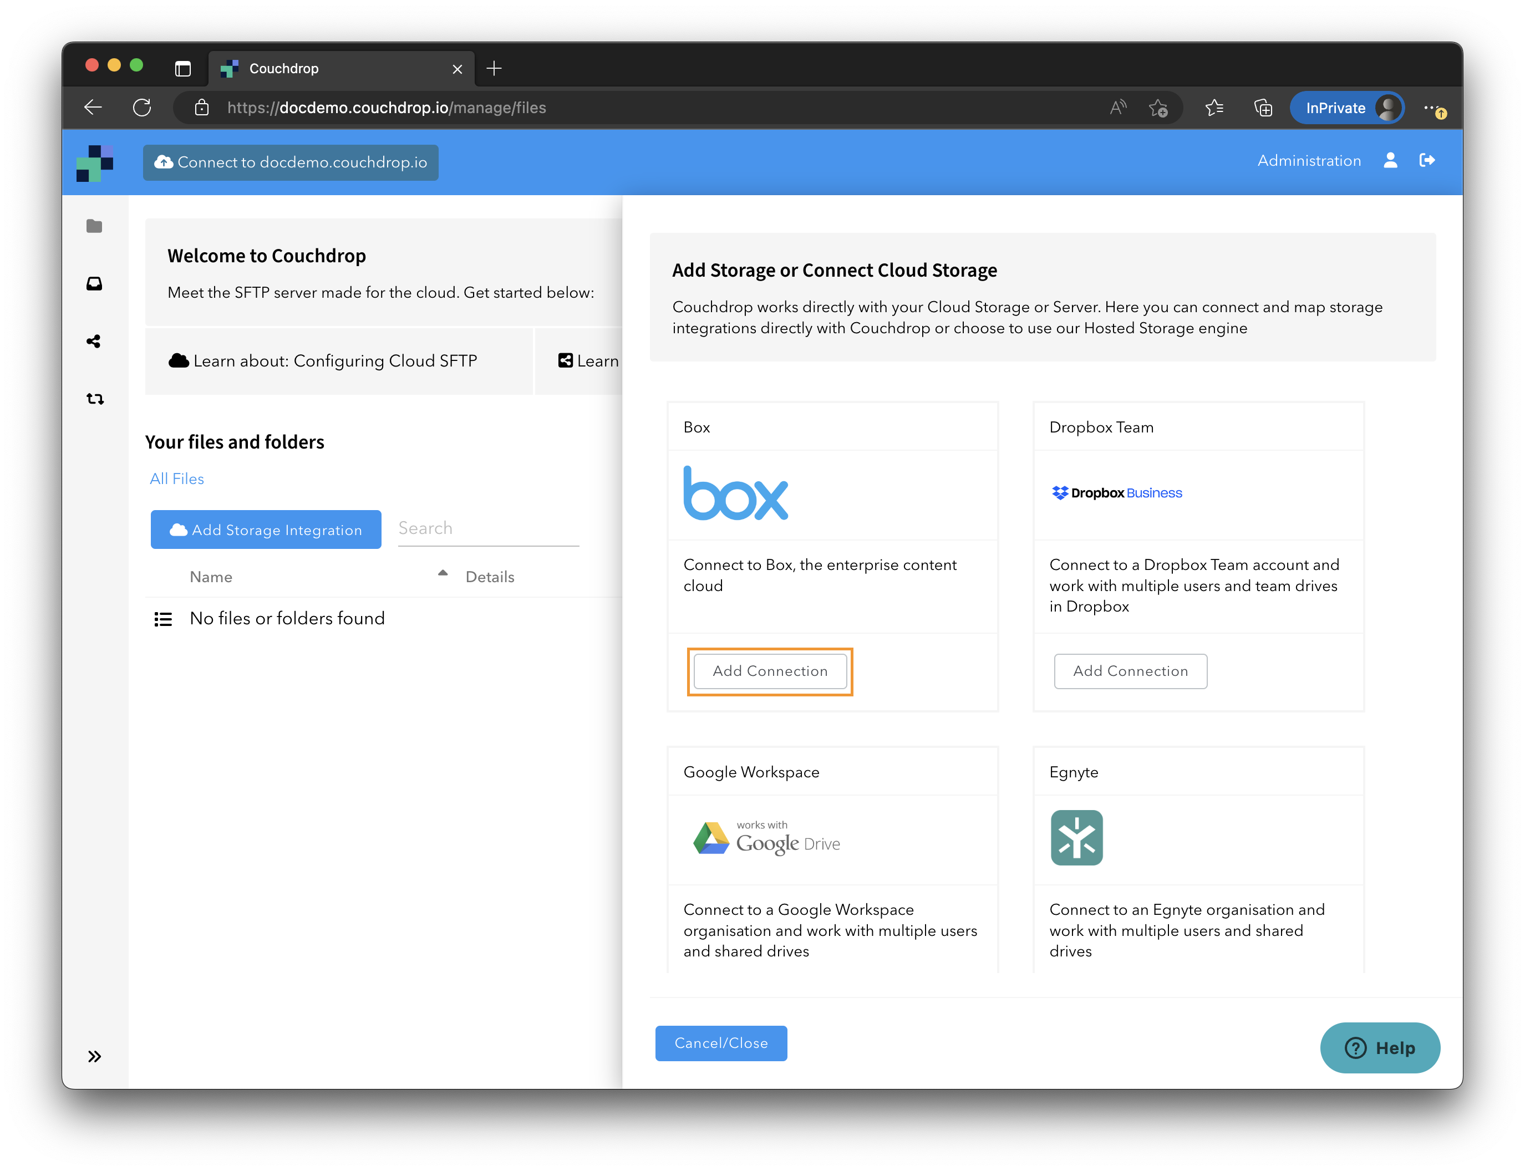This screenshot has width=1525, height=1171.
Task: Click the Add Storage Integration button
Action: pos(266,529)
